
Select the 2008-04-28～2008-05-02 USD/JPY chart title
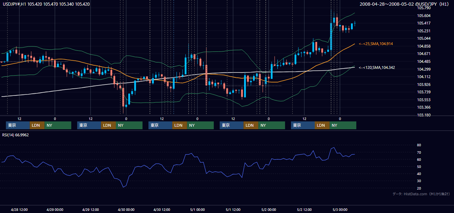pyautogui.click(x=405, y=4)
